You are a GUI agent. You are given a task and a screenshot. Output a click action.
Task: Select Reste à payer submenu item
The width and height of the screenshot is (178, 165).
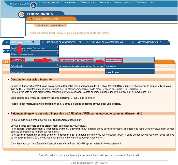(113, 72)
